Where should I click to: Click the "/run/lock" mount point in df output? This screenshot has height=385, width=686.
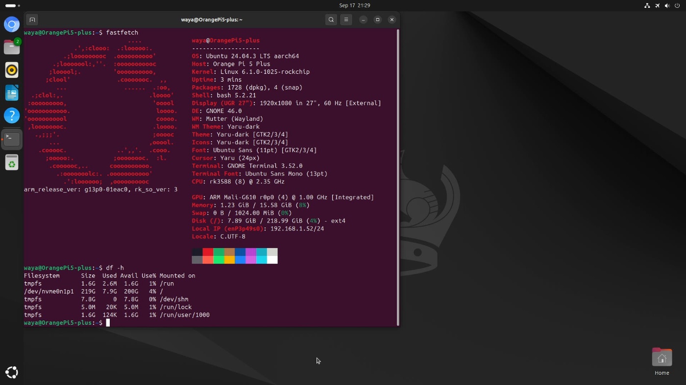176,307
